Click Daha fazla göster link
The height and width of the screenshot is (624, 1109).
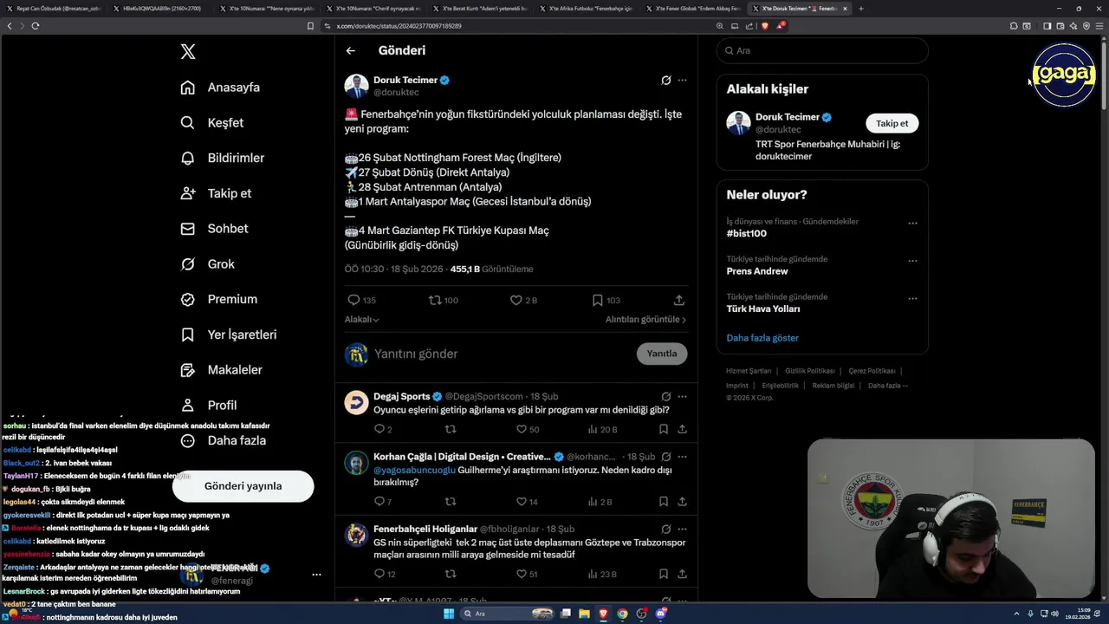click(x=762, y=338)
